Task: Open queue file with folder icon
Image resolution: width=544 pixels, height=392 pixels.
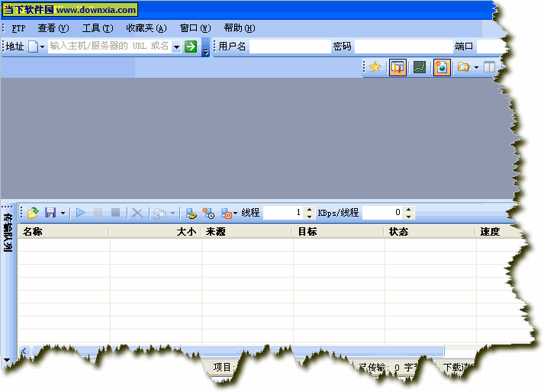Action: [x=33, y=213]
